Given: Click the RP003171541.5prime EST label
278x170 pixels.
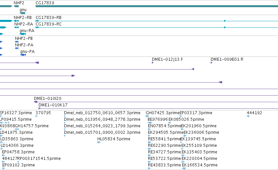Looking at the screenshot, I should click(x=39, y=159).
